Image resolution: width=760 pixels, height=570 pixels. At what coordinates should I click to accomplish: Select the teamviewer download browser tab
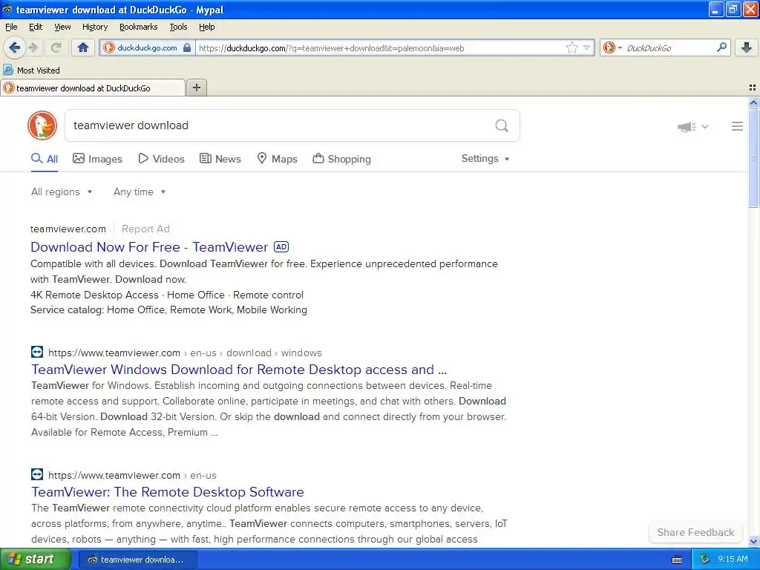click(x=93, y=88)
